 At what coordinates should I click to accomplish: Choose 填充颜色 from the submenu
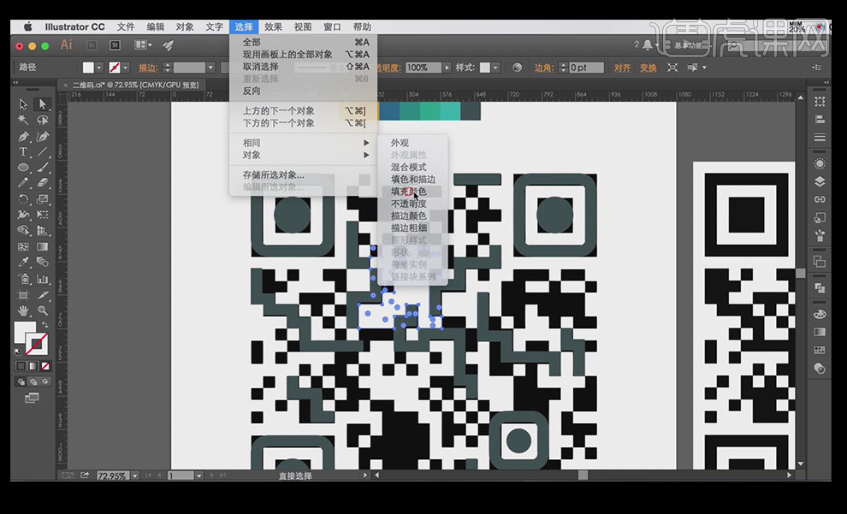[408, 192]
